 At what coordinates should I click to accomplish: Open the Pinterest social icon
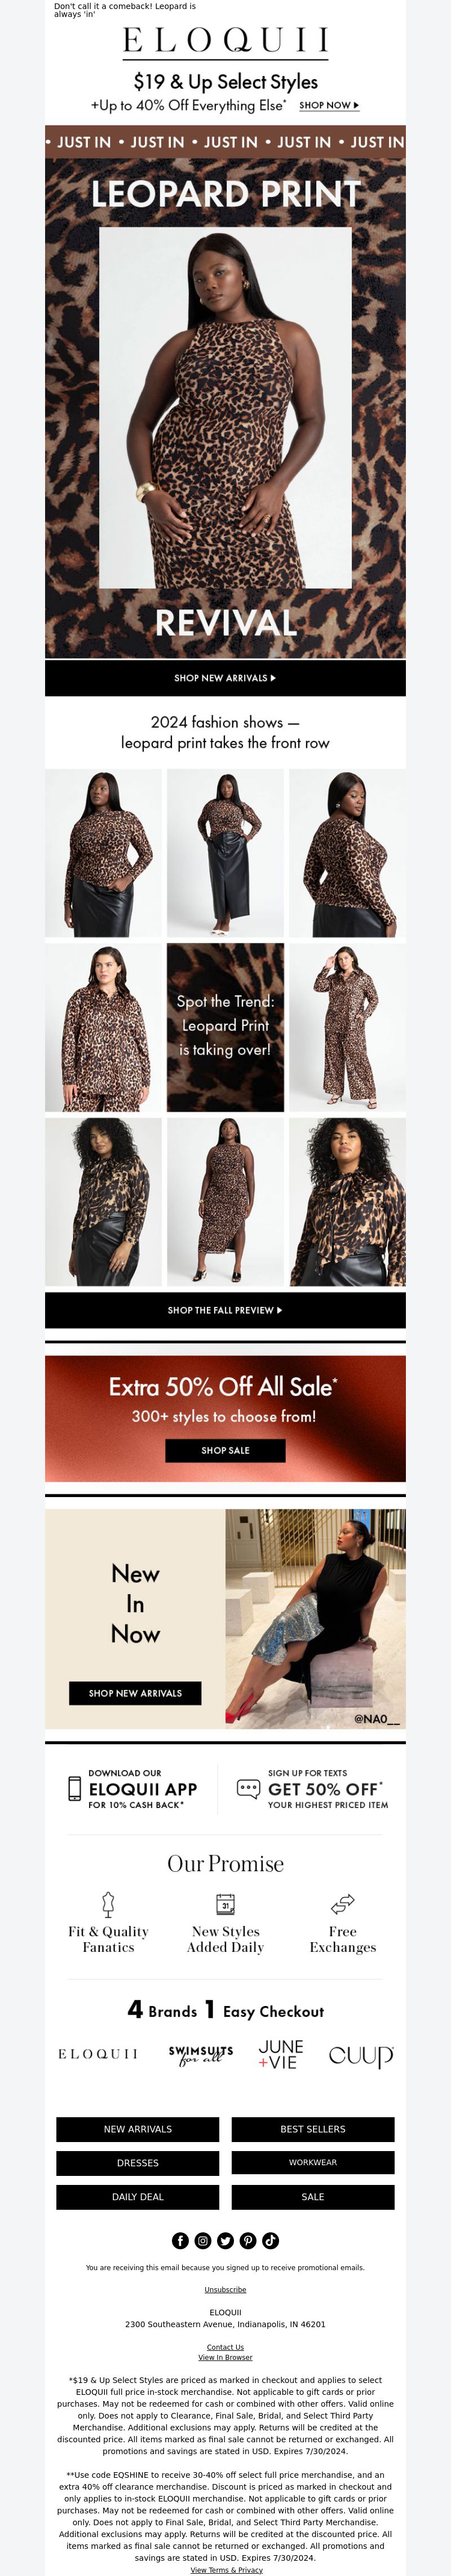click(248, 2240)
